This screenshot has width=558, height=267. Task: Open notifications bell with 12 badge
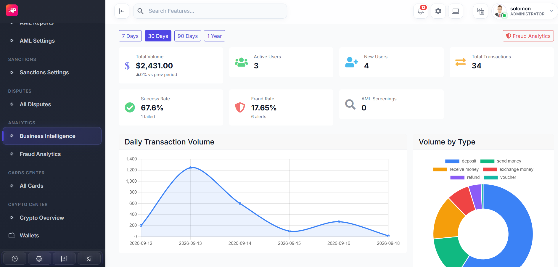(421, 11)
